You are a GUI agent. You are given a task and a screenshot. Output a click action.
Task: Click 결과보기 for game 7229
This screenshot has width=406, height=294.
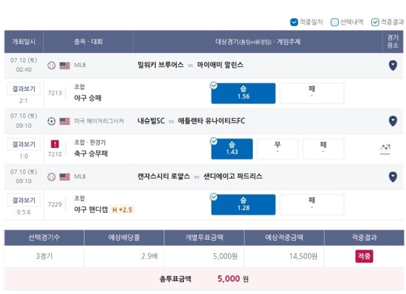pos(24,200)
